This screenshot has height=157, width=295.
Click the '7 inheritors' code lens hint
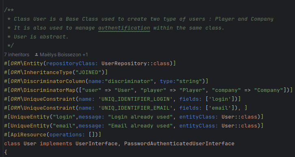tap(17, 55)
